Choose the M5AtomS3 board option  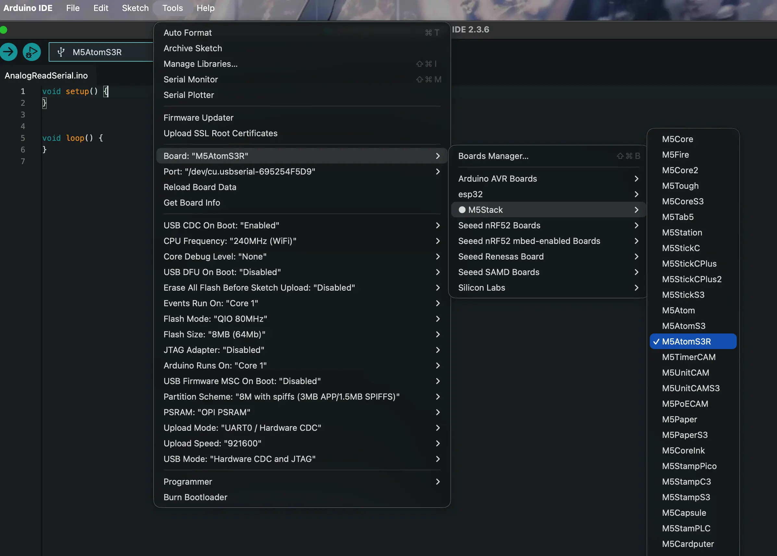pos(684,326)
